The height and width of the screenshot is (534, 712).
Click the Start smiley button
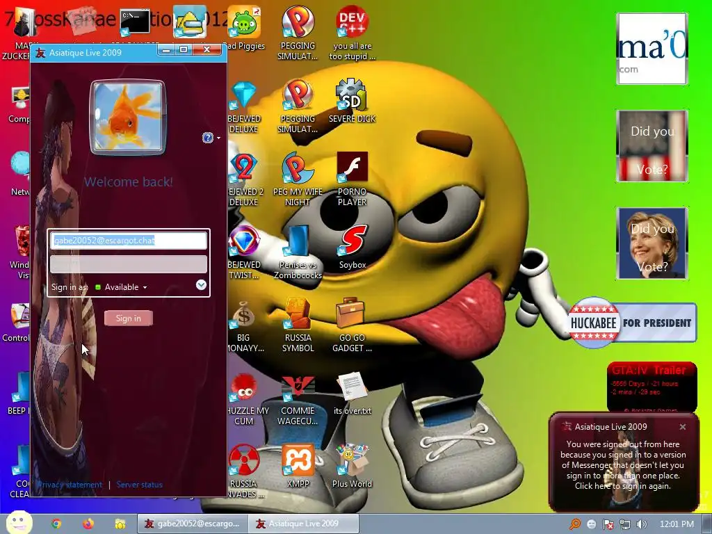tap(19, 523)
